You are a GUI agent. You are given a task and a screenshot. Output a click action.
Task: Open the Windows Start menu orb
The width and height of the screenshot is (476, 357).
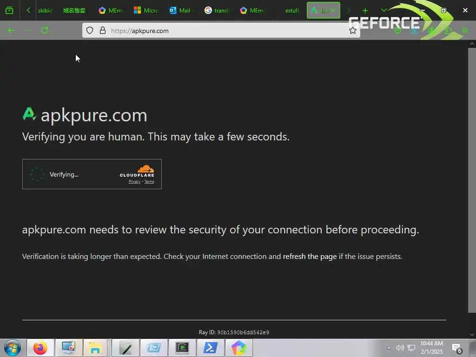13,348
